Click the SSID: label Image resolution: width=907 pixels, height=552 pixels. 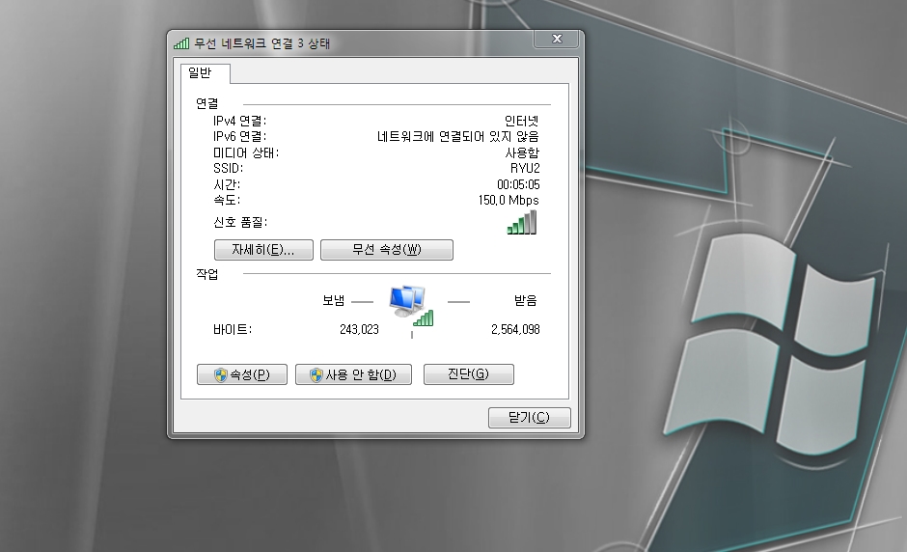pos(228,168)
